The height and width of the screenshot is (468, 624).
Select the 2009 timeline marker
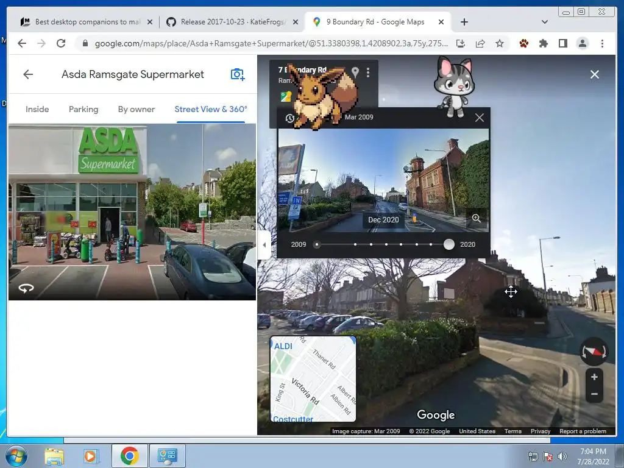tap(317, 244)
